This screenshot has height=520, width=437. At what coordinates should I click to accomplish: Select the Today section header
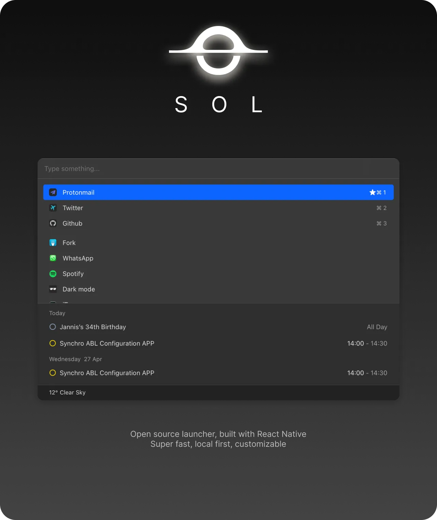(57, 313)
